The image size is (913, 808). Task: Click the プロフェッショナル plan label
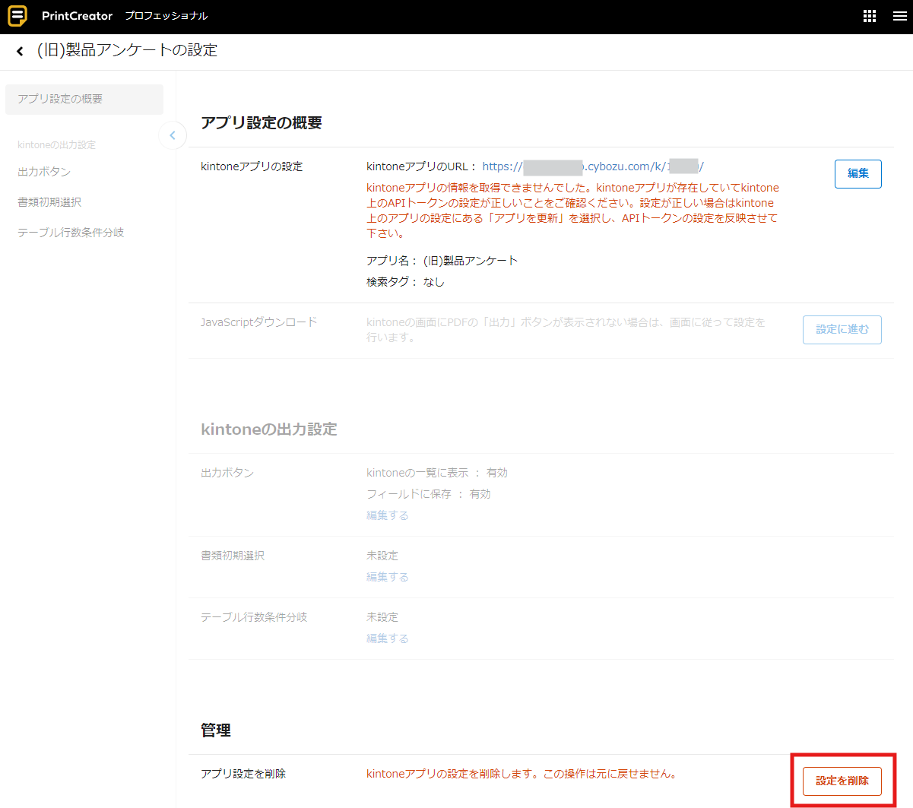(x=166, y=16)
